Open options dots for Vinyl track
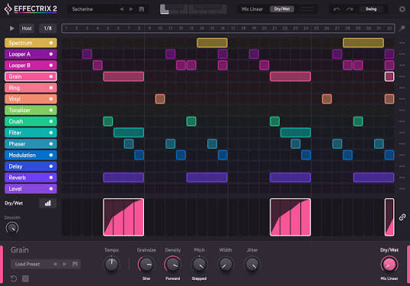410x286 pixels. [402, 99]
